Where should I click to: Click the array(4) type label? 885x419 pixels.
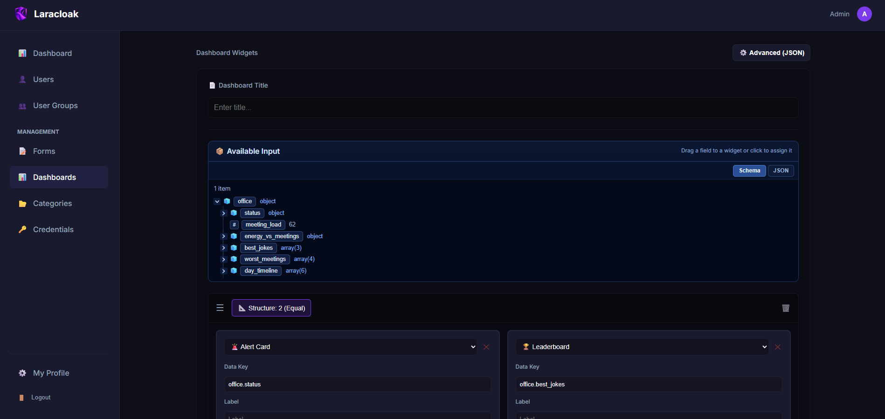[x=304, y=259]
